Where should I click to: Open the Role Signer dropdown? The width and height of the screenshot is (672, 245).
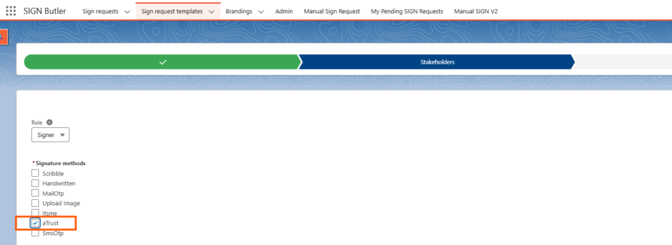coord(51,135)
